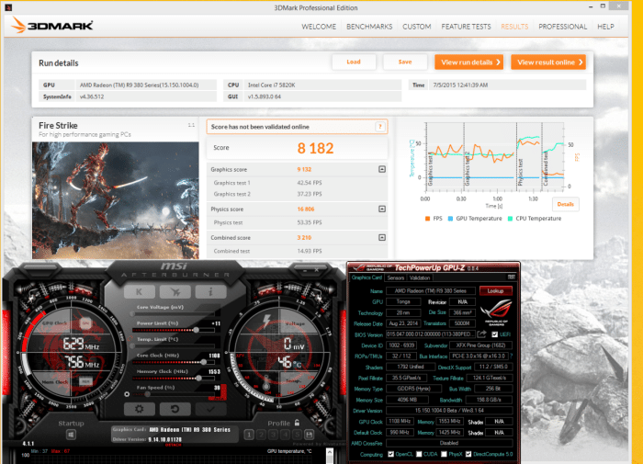
Task: Open the PROFESSIONAL tab
Action: (x=562, y=27)
